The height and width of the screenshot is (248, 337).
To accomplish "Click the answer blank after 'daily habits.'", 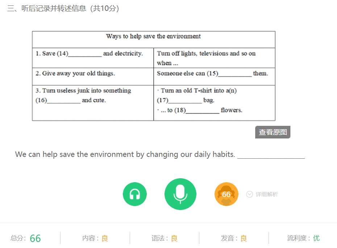I will (x=271, y=155).
